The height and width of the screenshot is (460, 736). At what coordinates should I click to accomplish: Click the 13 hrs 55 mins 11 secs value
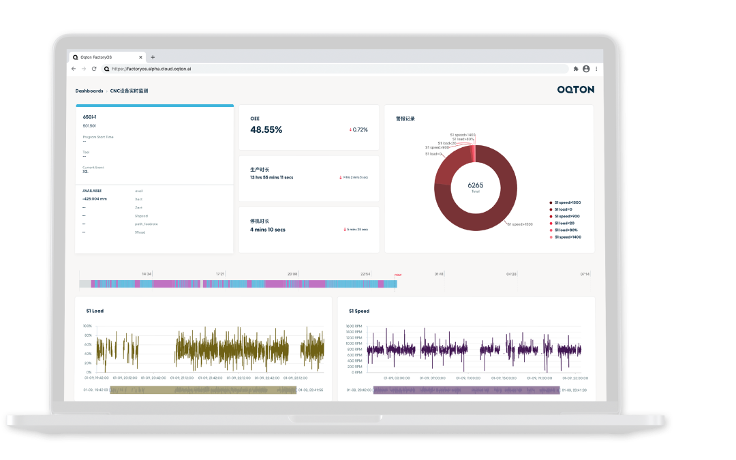(271, 177)
